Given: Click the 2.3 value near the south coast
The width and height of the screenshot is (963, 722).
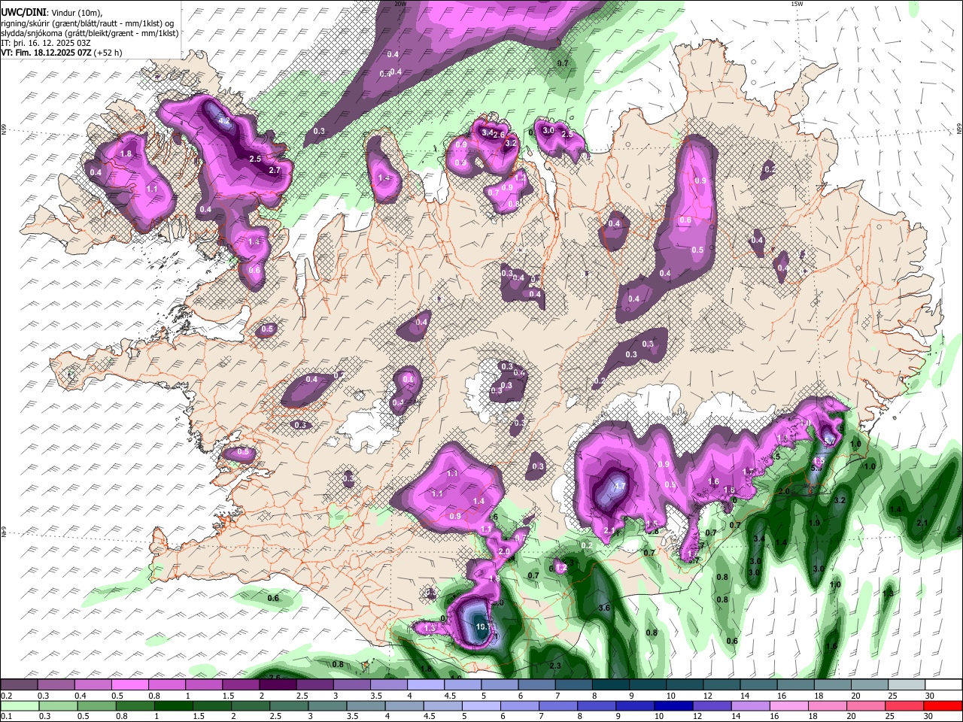Looking at the screenshot, I should (555, 666).
